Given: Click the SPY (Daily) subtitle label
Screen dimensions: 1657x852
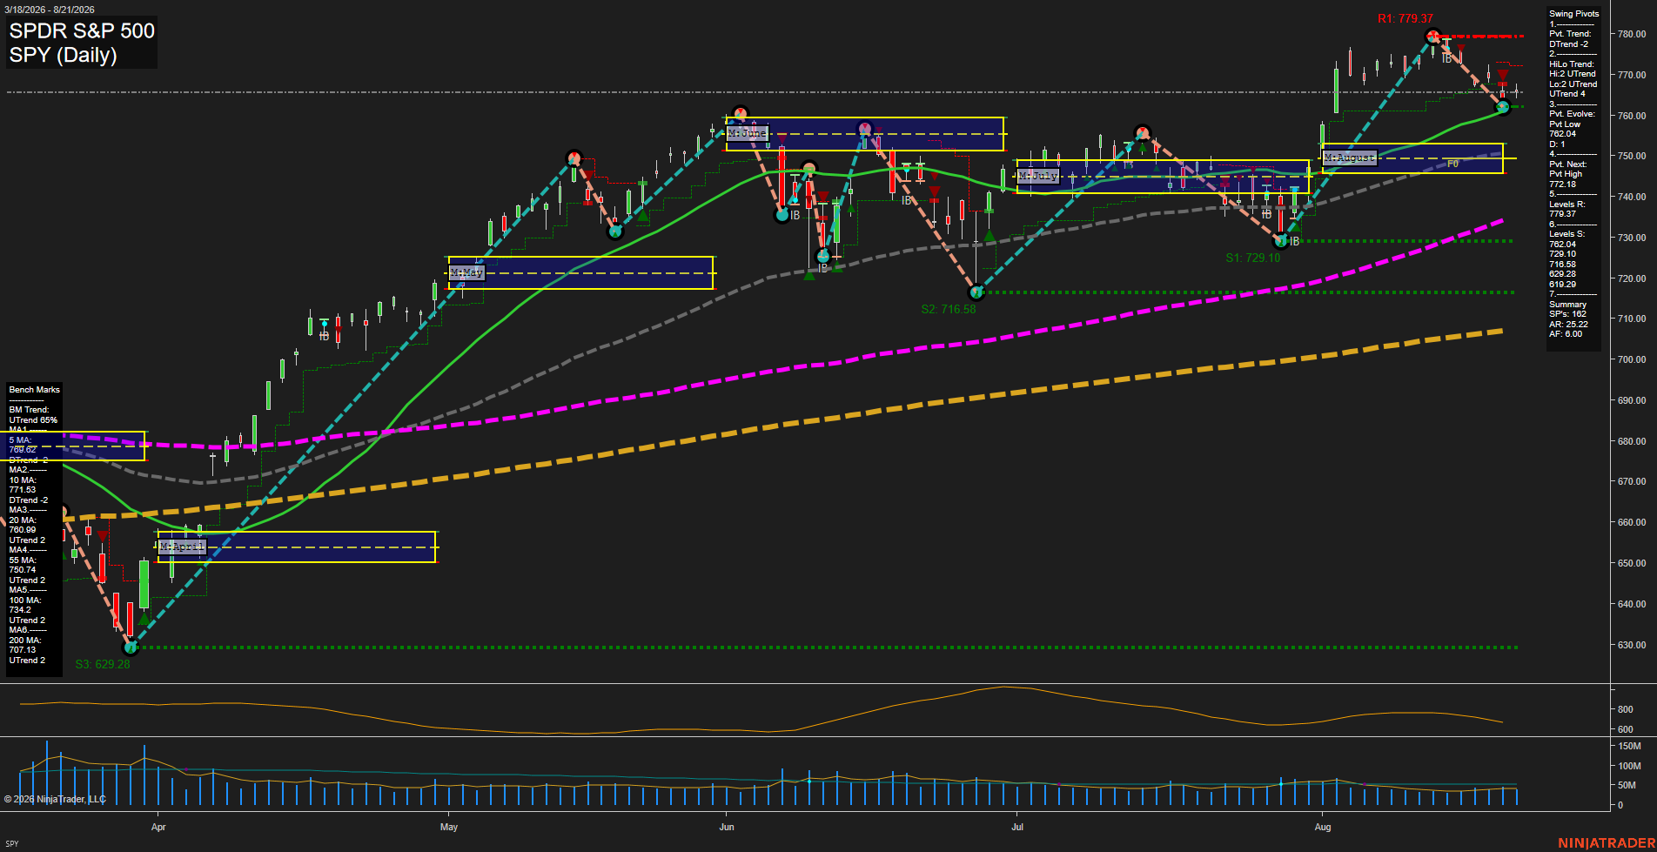Looking at the screenshot, I should (x=63, y=55).
